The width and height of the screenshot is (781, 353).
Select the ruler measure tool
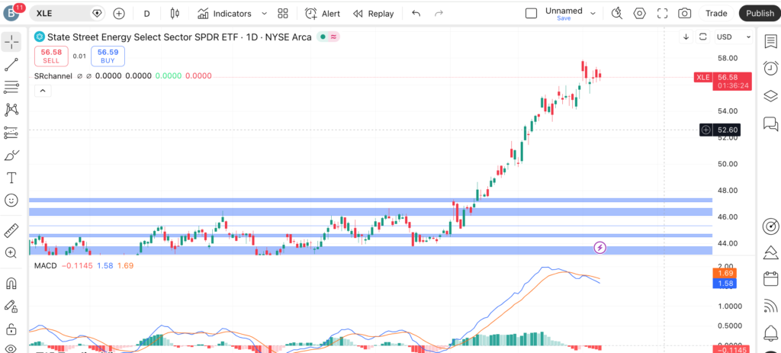coord(11,230)
